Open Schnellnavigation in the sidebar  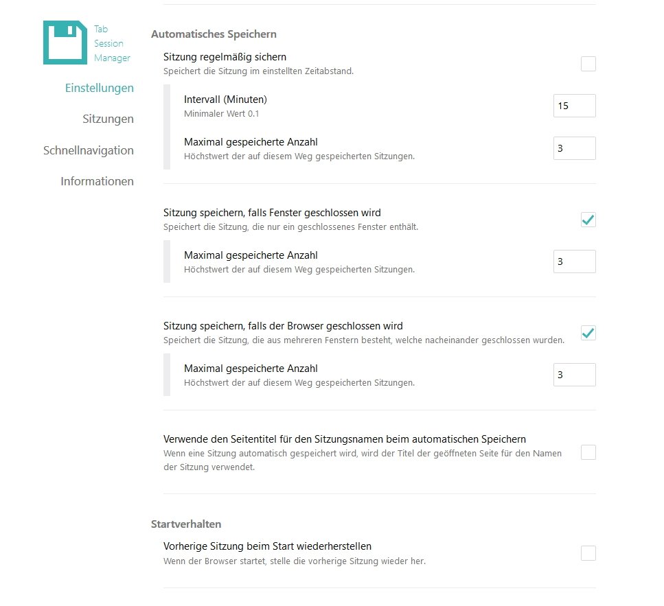88,150
